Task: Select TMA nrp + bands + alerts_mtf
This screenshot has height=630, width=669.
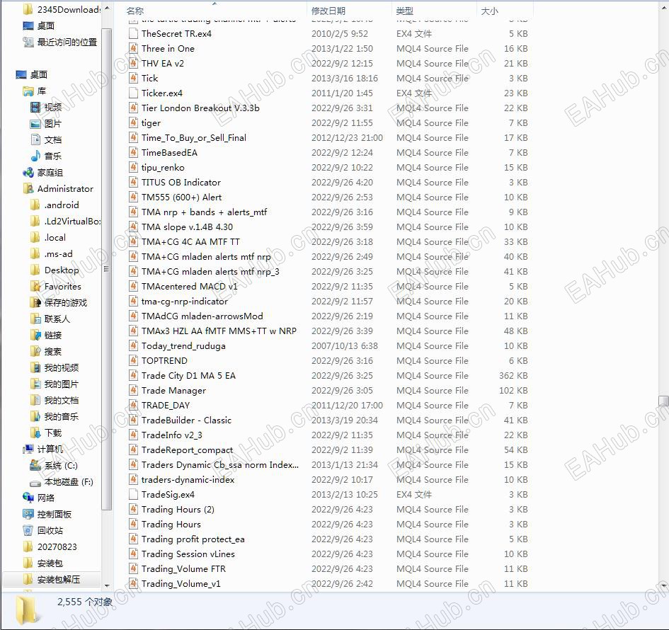Action: point(204,212)
